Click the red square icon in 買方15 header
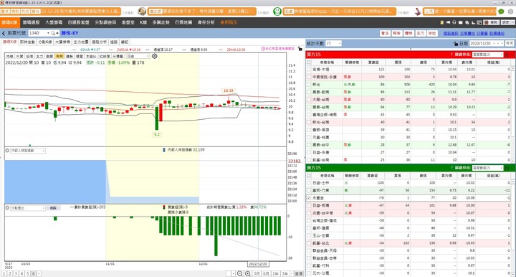The height and width of the screenshot is (277, 516). pos(507,55)
